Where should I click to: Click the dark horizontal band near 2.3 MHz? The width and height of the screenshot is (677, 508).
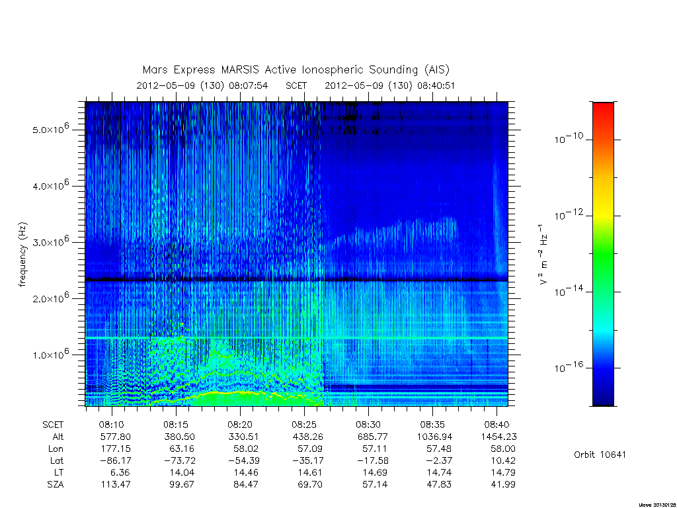pyautogui.click(x=297, y=280)
